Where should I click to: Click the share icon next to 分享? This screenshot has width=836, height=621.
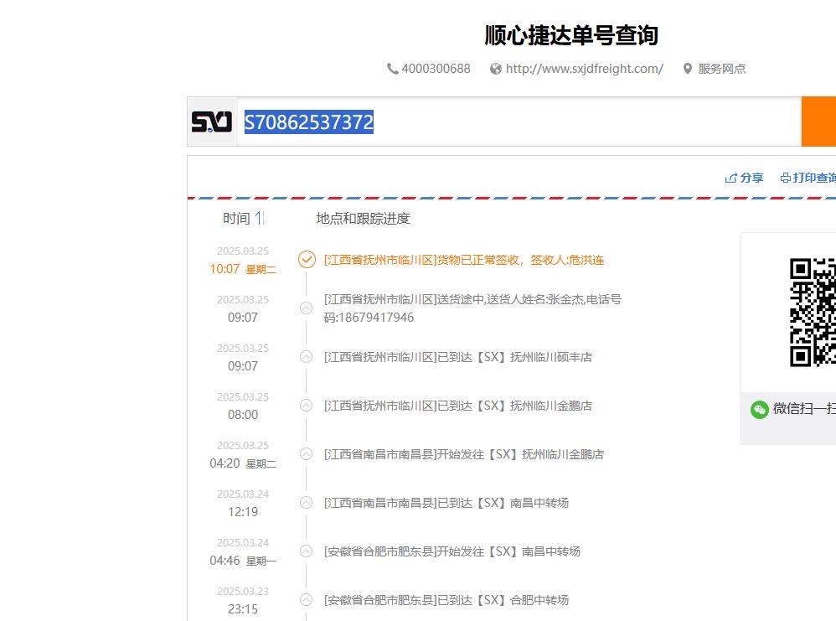[730, 179]
